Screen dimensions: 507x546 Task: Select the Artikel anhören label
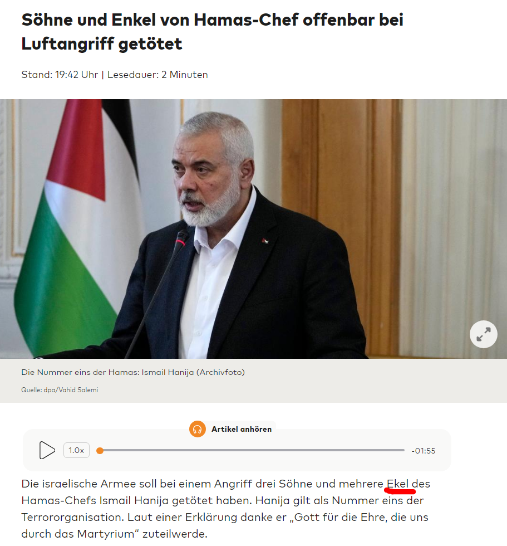pyautogui.click(x=242, y=429)
